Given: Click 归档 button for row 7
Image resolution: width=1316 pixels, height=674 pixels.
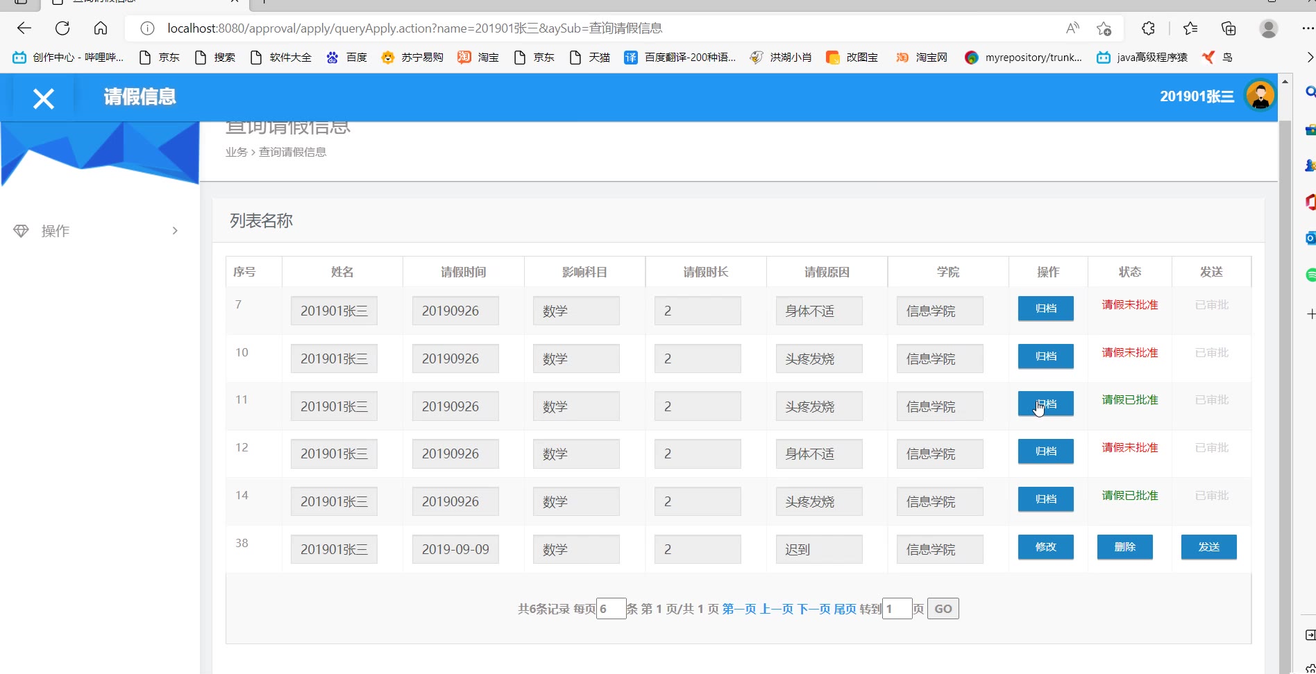Looking at the screenshot, I should (1045, 309).
